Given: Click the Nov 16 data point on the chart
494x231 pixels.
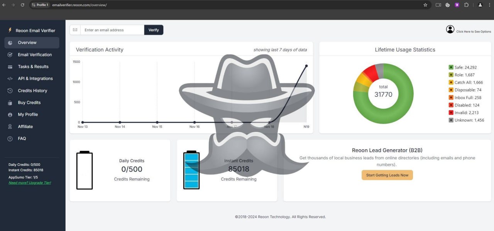Looking at the screenshot, I should (x=195, y=122).
